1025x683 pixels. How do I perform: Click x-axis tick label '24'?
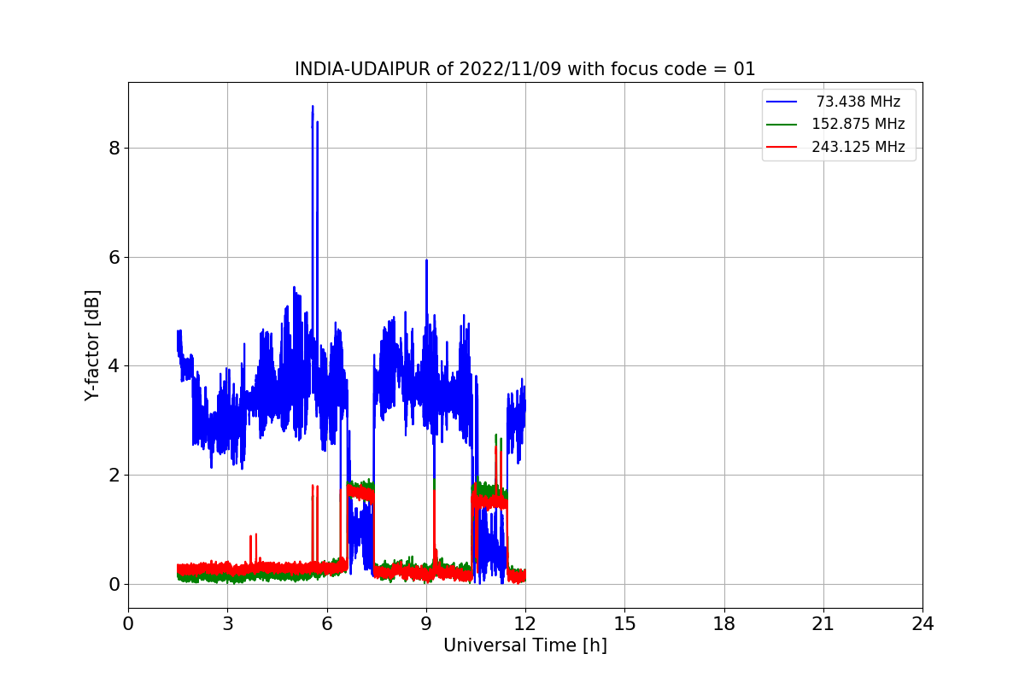coord(922,624)
